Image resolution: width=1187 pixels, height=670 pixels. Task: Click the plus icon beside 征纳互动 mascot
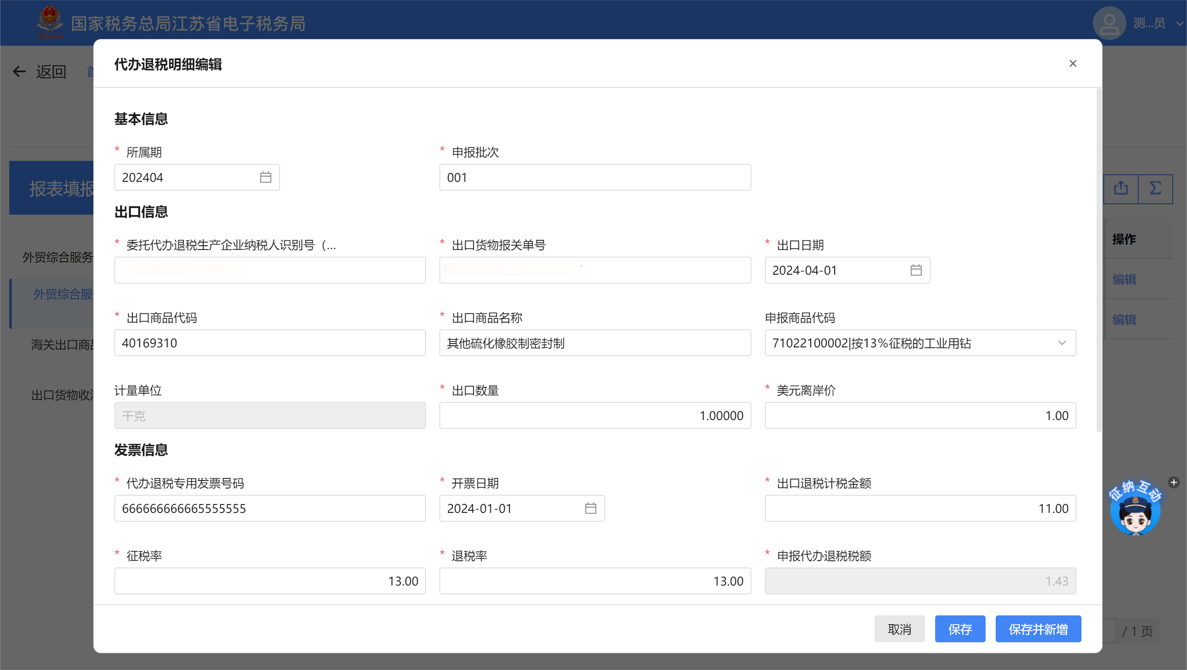coord(1174,482)
